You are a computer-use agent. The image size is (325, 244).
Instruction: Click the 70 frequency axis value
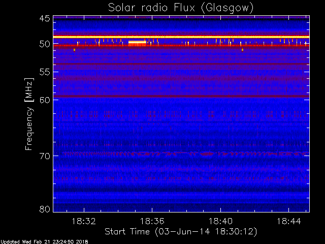[x=45, y=156]
